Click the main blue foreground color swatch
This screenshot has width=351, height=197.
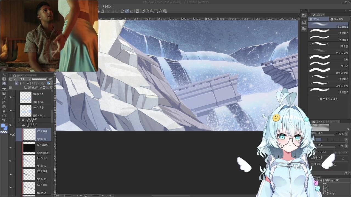point(3,126)
